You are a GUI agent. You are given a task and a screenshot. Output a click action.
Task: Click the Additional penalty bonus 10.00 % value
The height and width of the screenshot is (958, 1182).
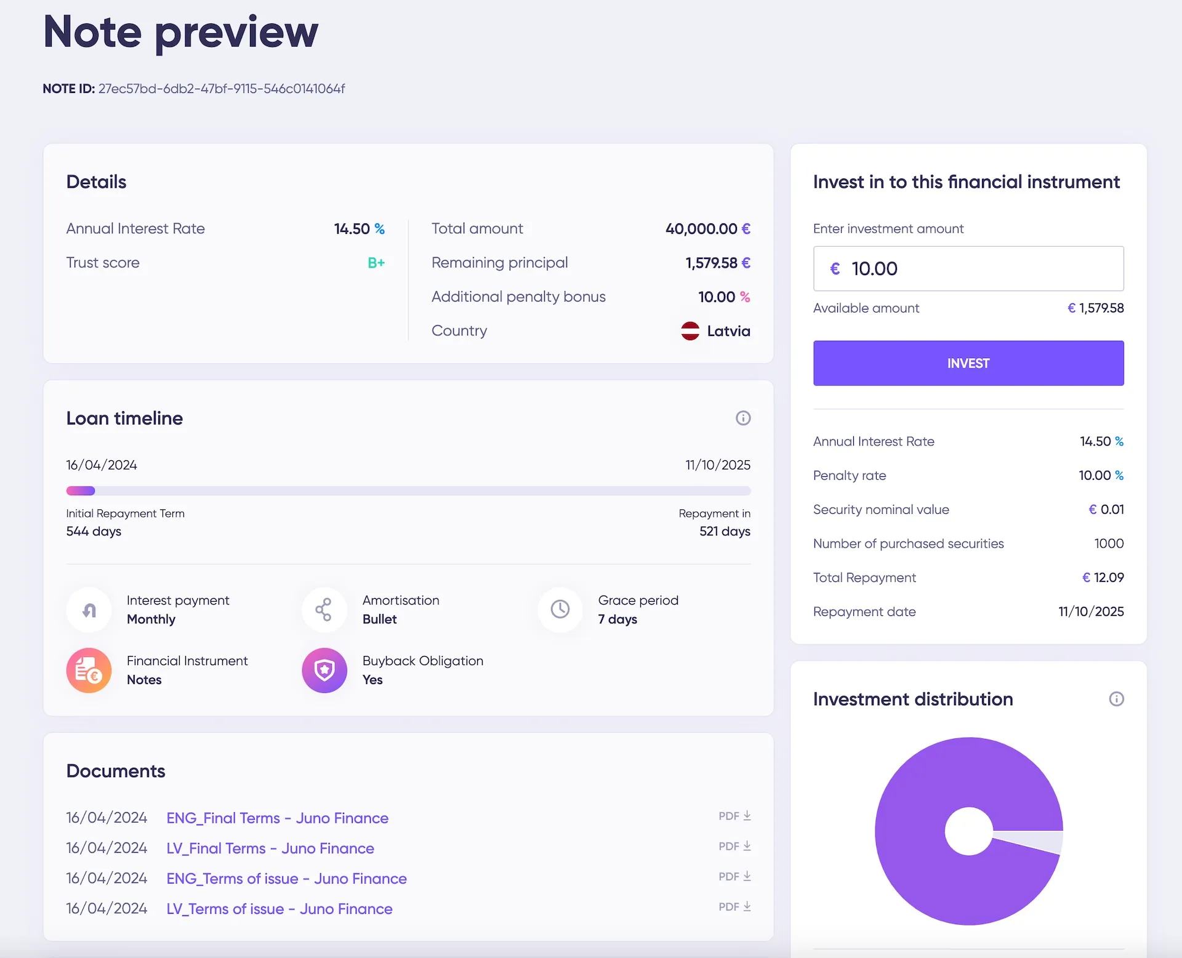coord(724,297)
